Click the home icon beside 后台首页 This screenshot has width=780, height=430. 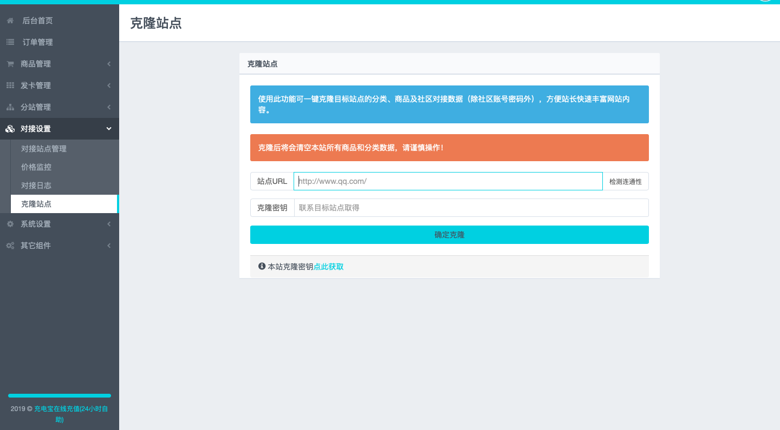(x=10, y=21)
